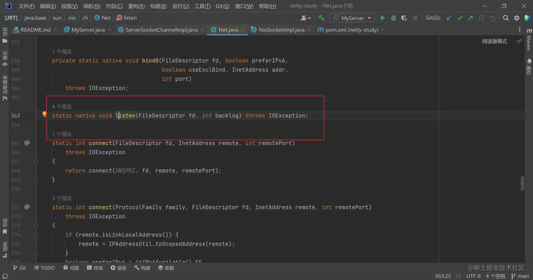The width and height of the screenshot is (533, 280).
Task: Toggle the Maven tool window
Action: coord(529,40)
